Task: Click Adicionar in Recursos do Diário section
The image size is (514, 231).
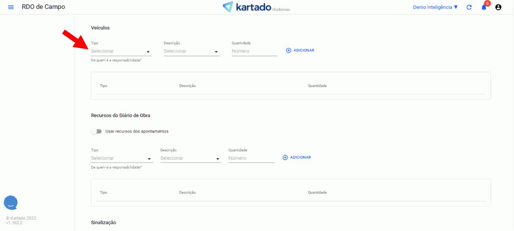Action: [x=300, y=157]
